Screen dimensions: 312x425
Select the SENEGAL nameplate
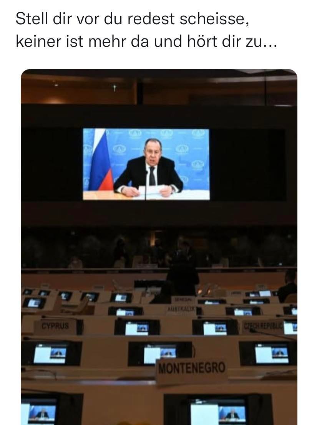tap(183, 299)
